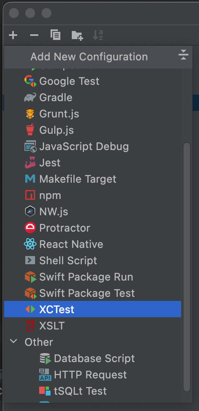Click the NW.js compass icon

(x=30, y=211)
